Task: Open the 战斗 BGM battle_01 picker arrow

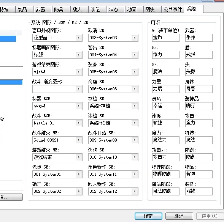Action: [x=78, y=123]
